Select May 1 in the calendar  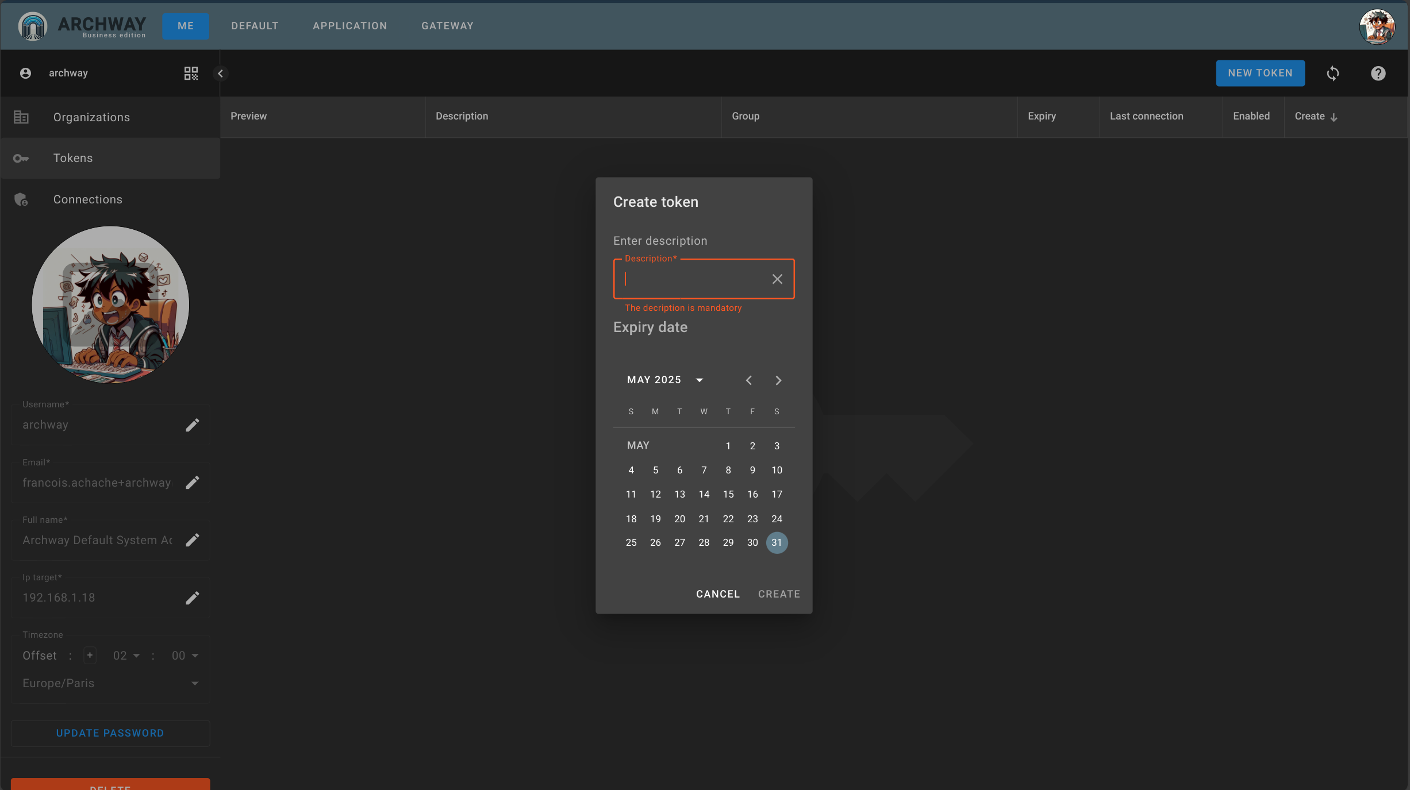coord(728,446)
